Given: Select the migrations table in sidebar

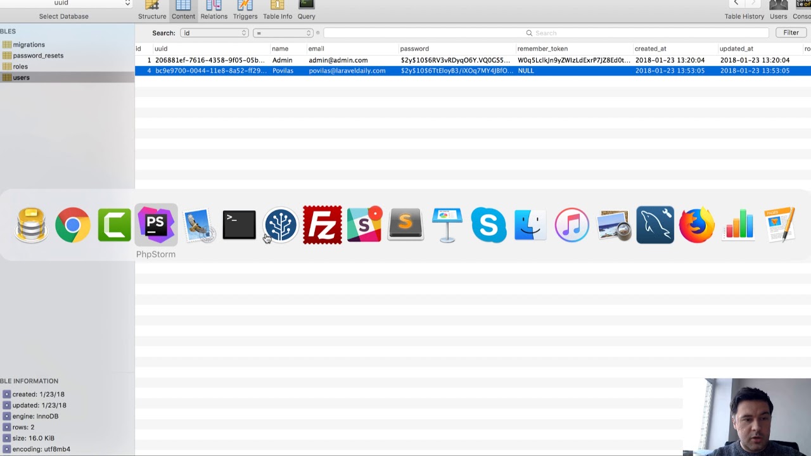Looking at the screenshot, I should [x=29, y=45].
